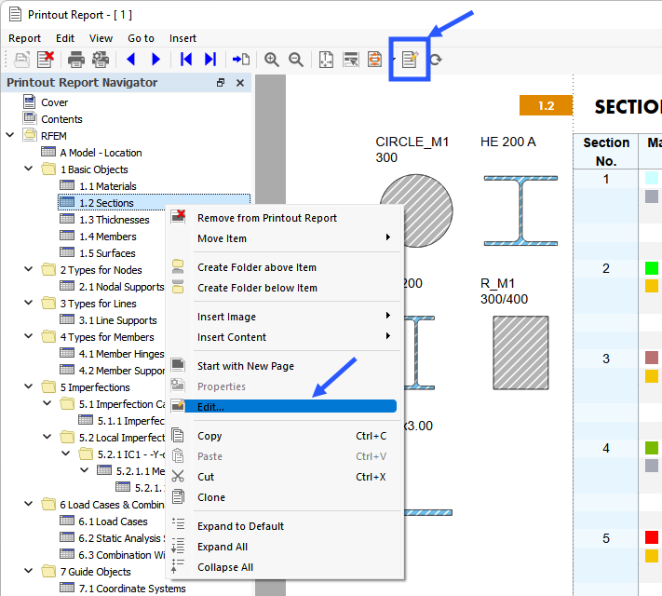Select Contents in the navigator
This screenshot has height=596, width=662.
(61, 119)
